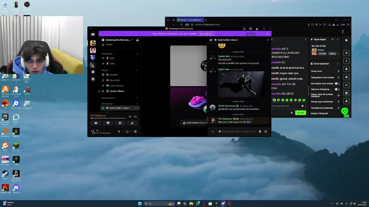Disconnect from voice with hang-up icon

(x=135, y=117)
